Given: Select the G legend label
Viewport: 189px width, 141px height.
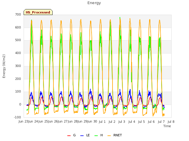Looking at the screenshot, I should [x=74, y=135].
